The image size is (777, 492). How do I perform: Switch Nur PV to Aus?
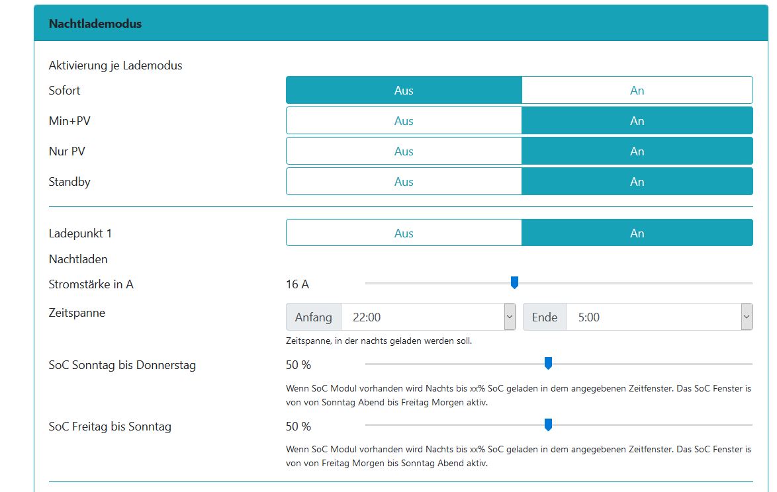click(404, 151)
